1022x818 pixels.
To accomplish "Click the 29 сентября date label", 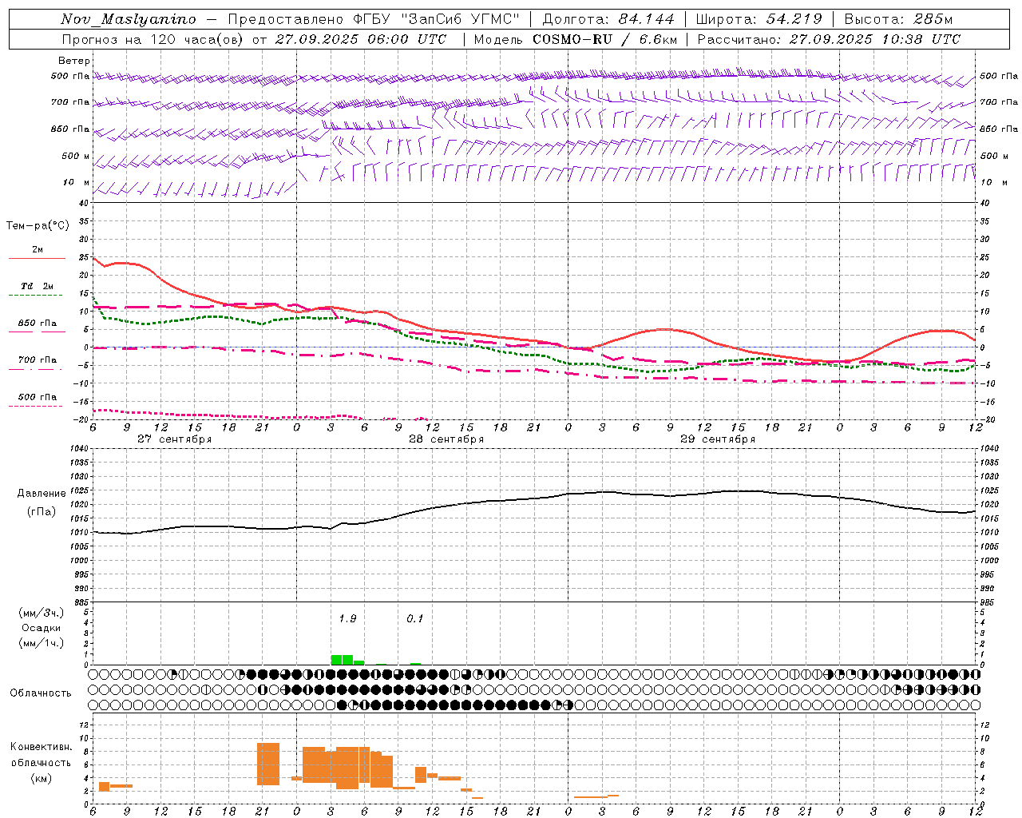I will click(x=717, y=439).
